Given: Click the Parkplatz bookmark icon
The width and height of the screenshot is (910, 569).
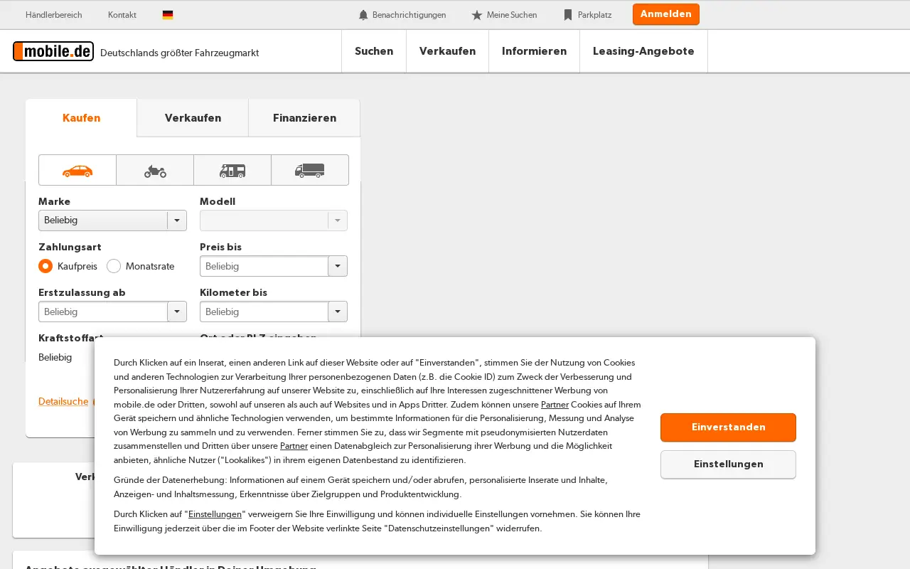Looking at the screenshot, I should click(x=568, y=15).
